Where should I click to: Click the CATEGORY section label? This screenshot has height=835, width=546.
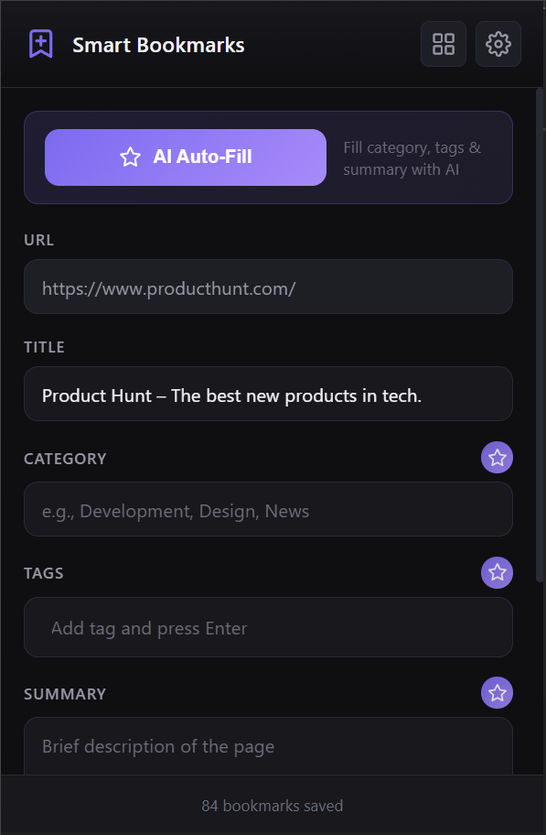[x=65, y=458]
